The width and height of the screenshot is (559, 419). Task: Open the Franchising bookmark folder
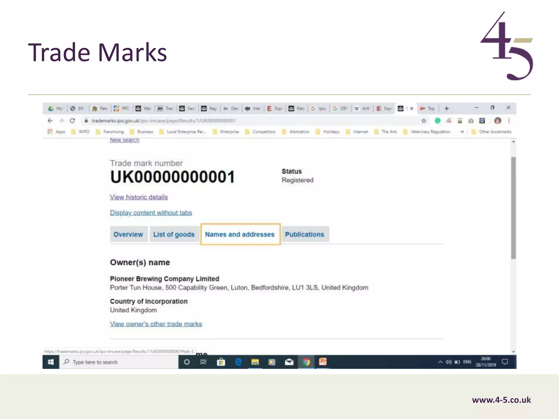[x=110, y=132]
